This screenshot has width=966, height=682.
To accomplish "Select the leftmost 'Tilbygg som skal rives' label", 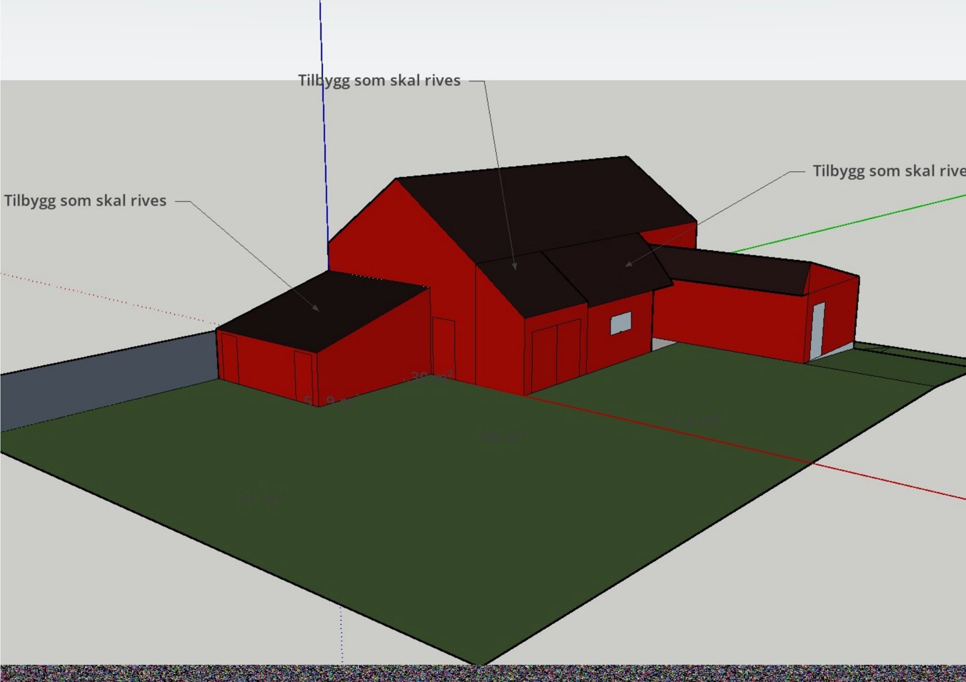I will tap(85, 201).
